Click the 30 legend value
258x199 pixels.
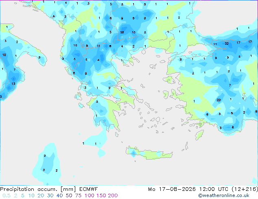tap(50, 196)
